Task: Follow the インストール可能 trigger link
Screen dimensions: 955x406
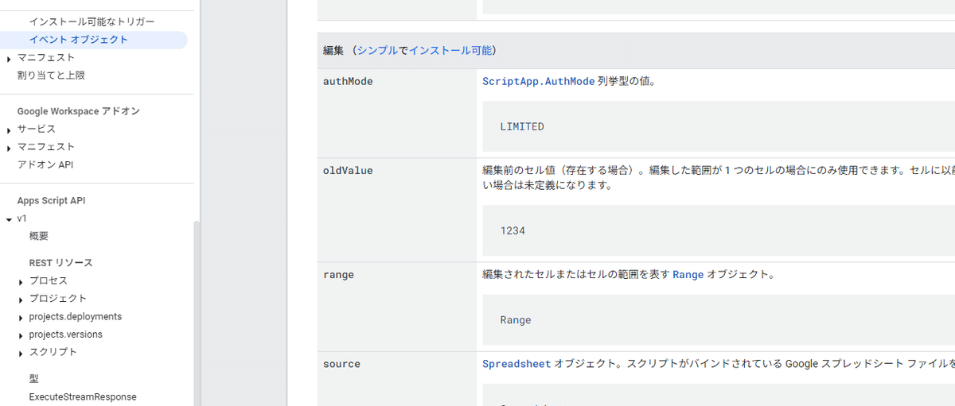Action: point(450,50)
